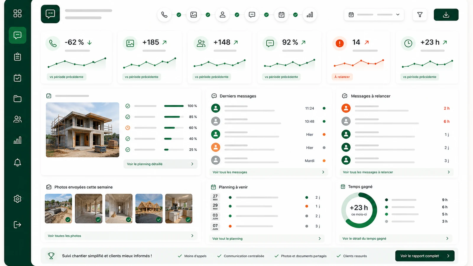473x266 pixels.
Task: Click the 100 % progress bar
Action: (174, 106)
